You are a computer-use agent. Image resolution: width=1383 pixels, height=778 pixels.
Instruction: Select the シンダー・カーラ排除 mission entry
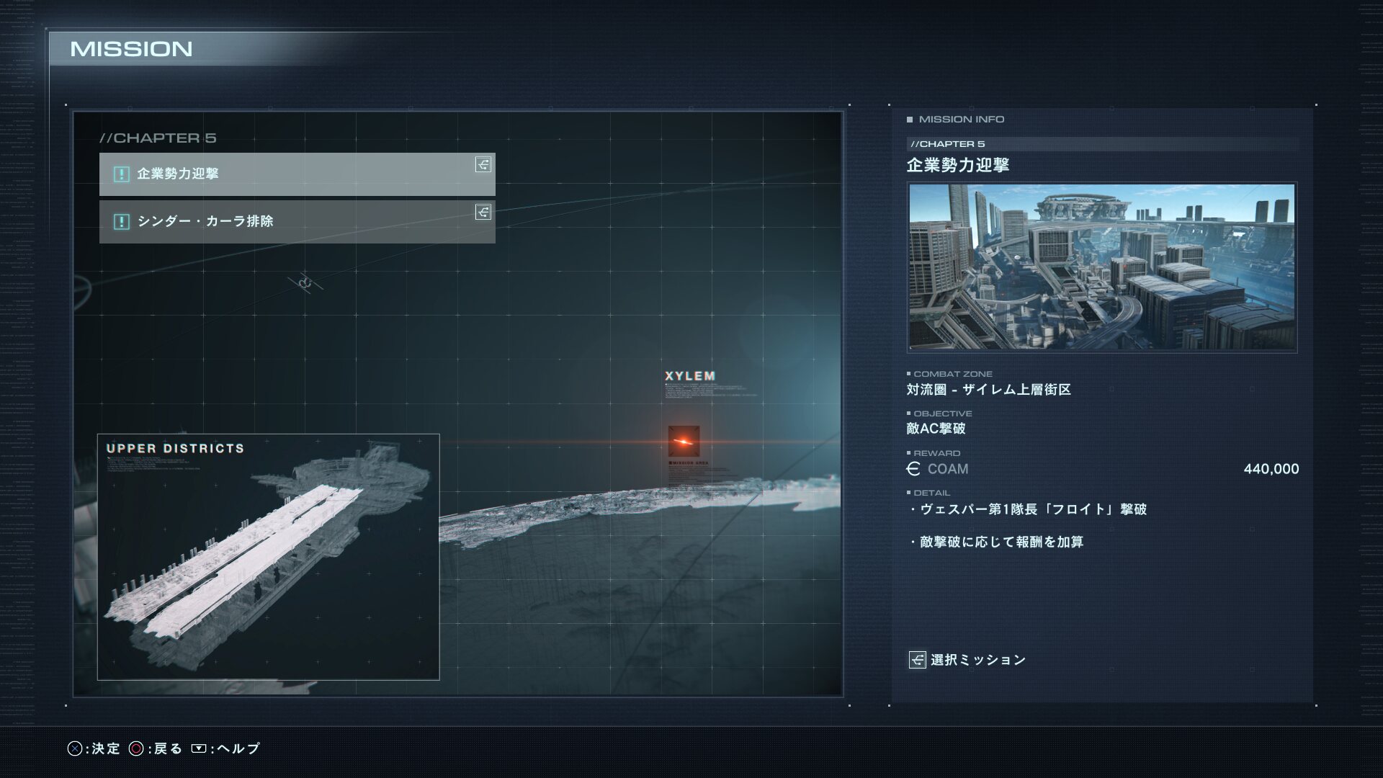pos(297,222)
